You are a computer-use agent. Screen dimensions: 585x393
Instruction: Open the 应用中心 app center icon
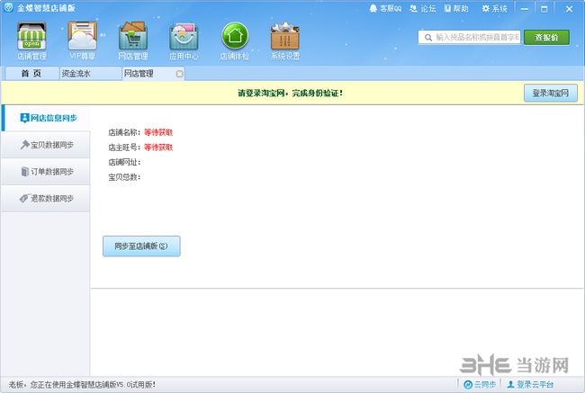click(x=184, y=40)
